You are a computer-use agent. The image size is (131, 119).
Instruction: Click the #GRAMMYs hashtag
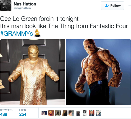click(x=17, y=34)
